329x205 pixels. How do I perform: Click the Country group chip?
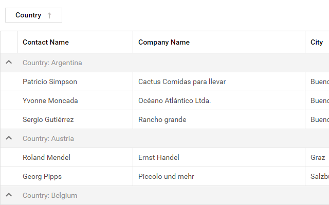coord(28,15)
